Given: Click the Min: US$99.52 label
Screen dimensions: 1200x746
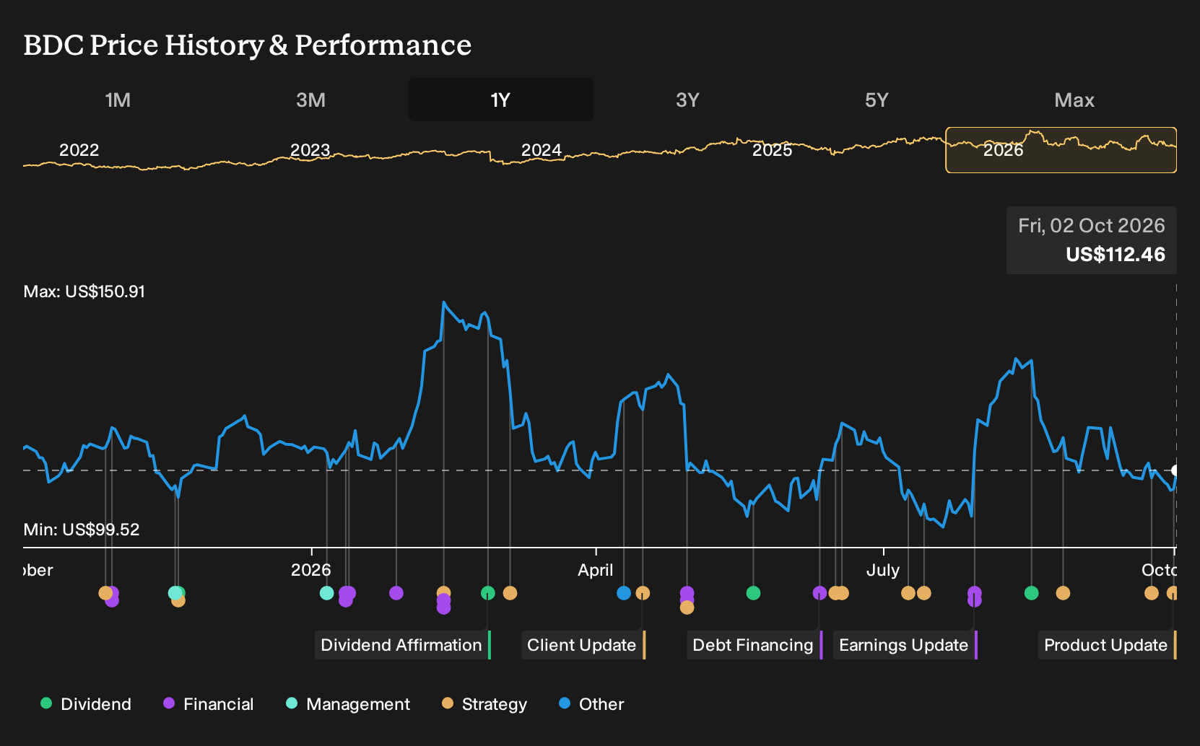Looking at the screenshot, I should (82, 530).
